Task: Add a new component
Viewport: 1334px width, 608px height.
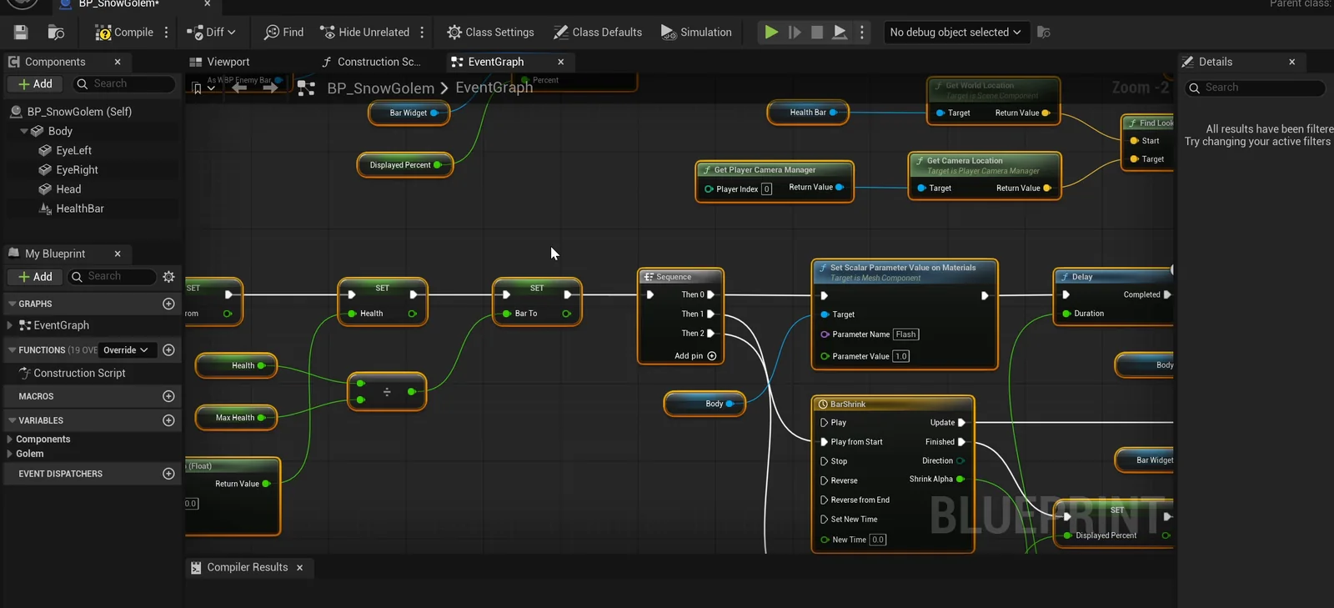Action: click(x=34, y=84)
